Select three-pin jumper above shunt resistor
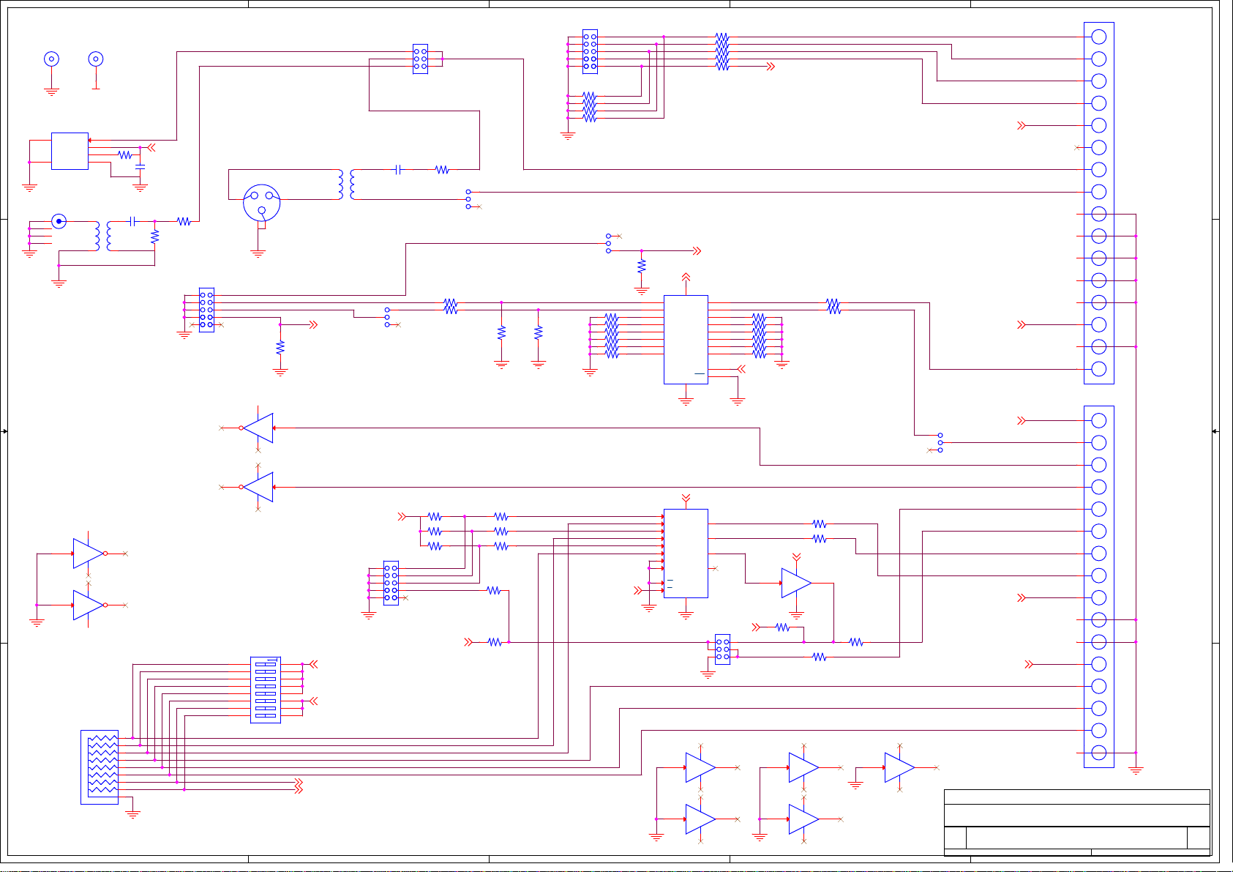This screenshot has width=1233, height=872. [x=608, y=243]
